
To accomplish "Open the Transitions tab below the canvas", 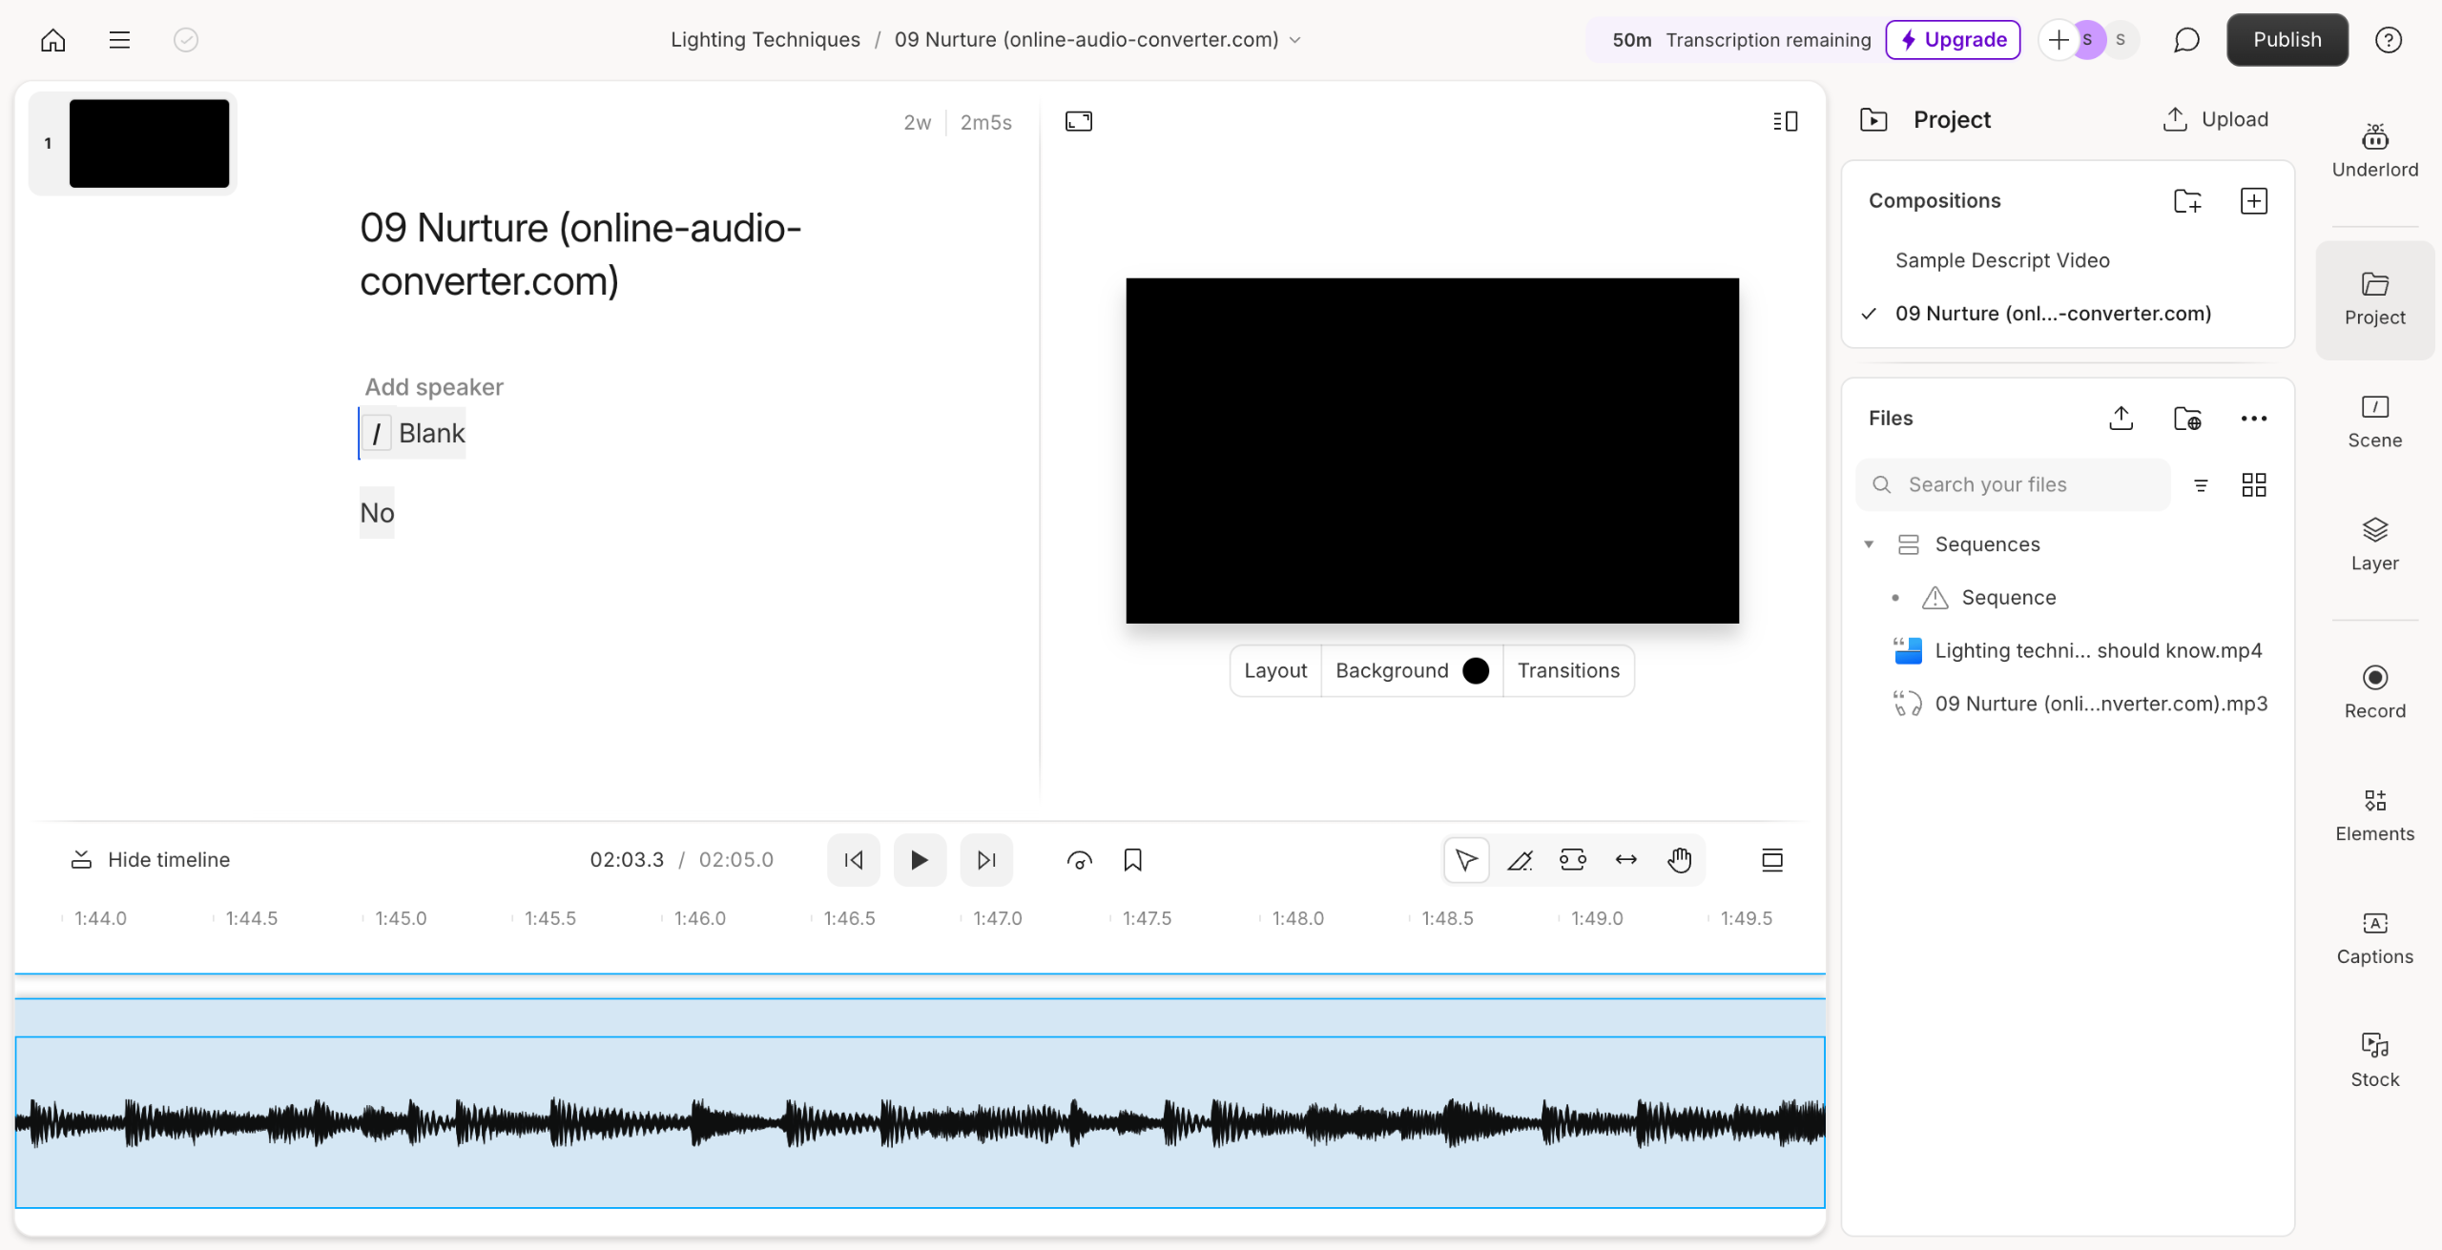I will [1568, 670].
